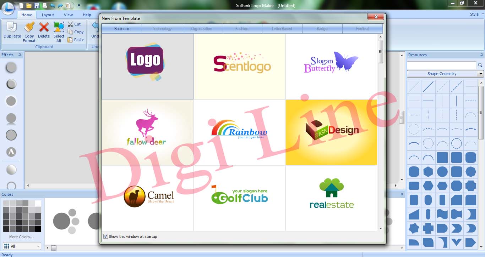Apply the text 'A' effect in Effects panel
The height and width of the screenshot is (257, 485).
[x=11, y=152]
